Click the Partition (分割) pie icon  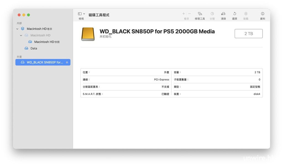click(x=212, y=14)
